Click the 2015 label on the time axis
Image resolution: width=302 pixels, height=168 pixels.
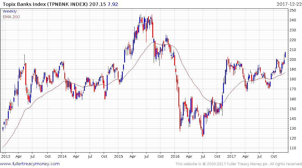[x=119, y=156]
